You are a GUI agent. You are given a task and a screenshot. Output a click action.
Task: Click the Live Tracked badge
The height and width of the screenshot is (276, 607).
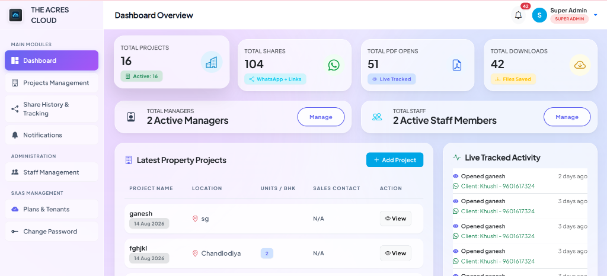[x=392, y=79]
